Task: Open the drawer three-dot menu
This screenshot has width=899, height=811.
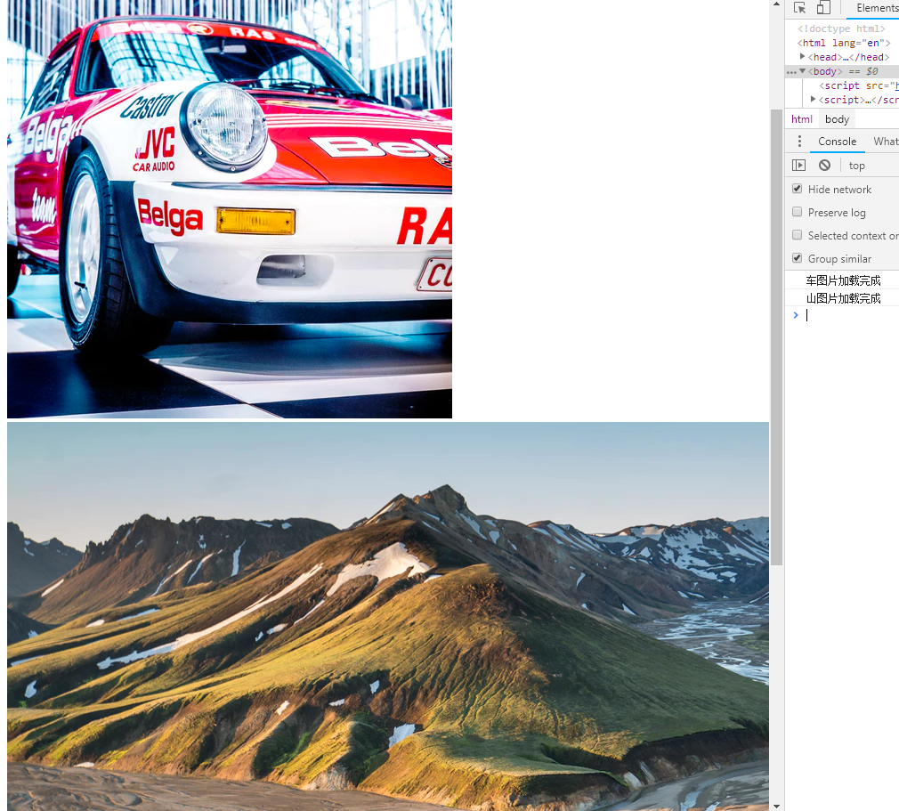Action: 799,141
